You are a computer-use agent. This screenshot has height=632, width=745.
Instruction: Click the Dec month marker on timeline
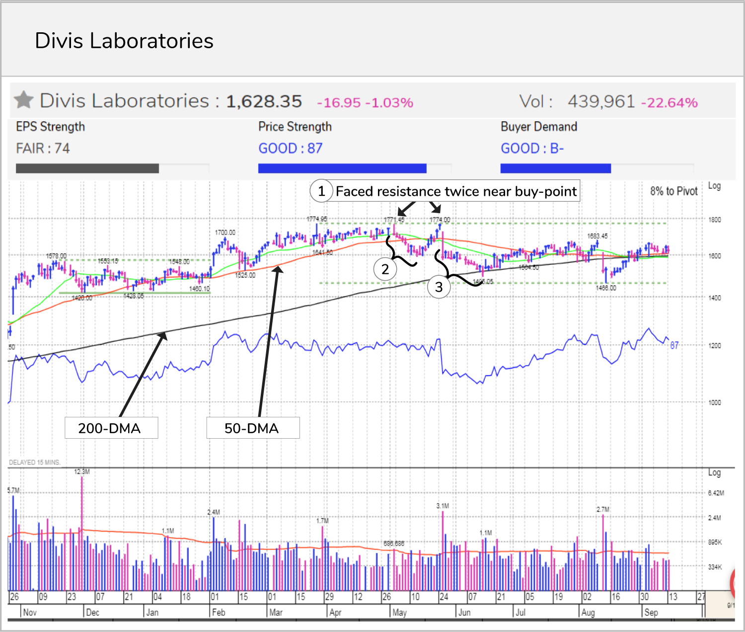93,612
